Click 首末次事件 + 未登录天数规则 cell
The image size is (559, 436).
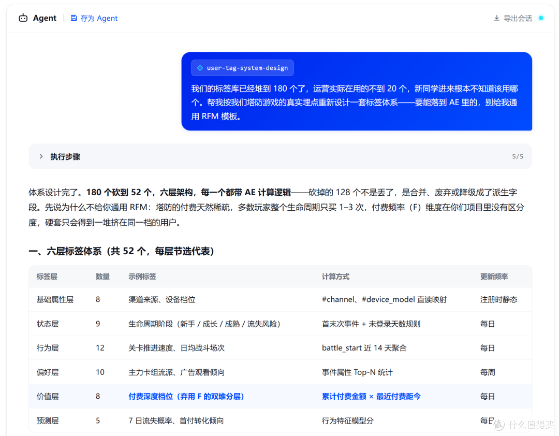tap(371, 324)
